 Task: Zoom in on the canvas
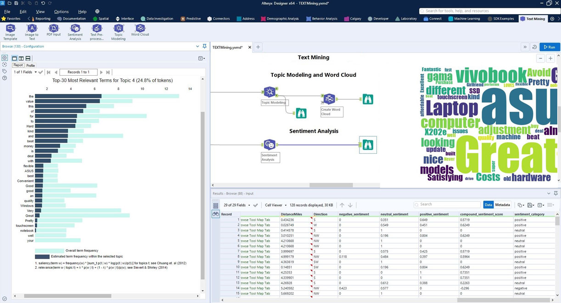(550, 58)
